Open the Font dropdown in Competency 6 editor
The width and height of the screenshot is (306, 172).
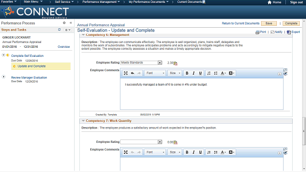click(x=155, y=73)
